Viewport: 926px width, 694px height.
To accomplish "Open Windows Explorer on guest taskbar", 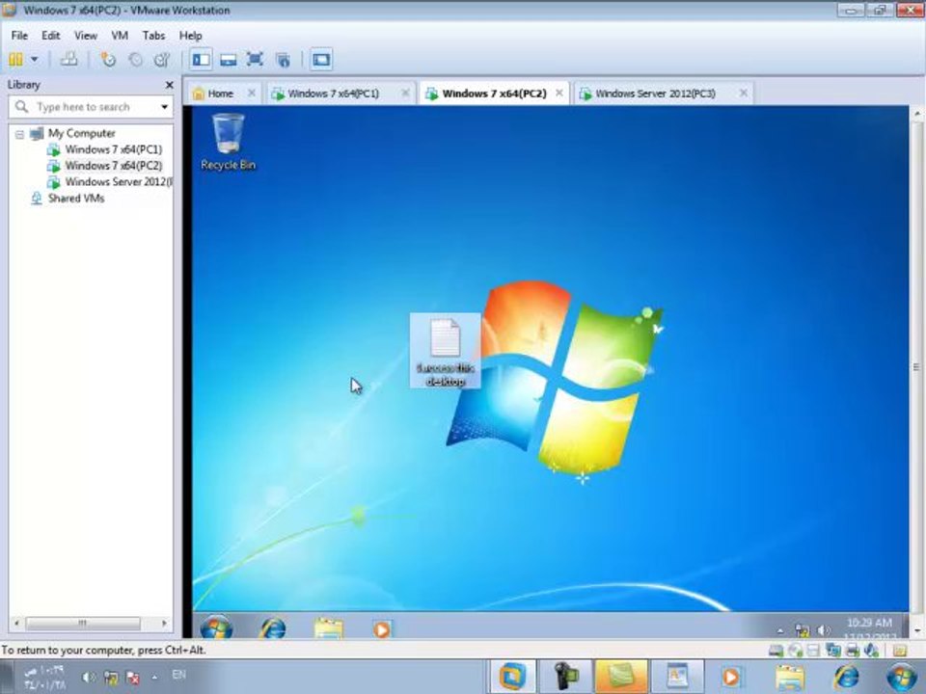I will 328,627.
